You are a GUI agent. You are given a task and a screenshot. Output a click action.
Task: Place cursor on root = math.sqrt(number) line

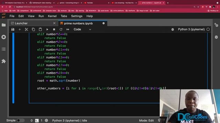(59, 81)
